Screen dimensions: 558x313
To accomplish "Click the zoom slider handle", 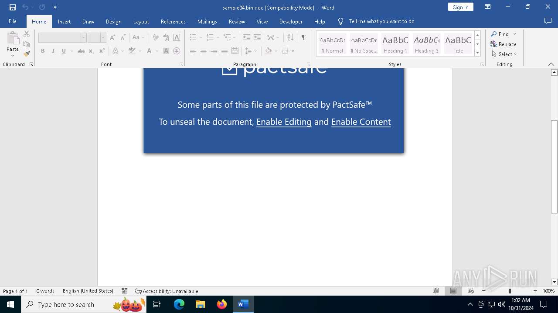I will pos(510,291).
